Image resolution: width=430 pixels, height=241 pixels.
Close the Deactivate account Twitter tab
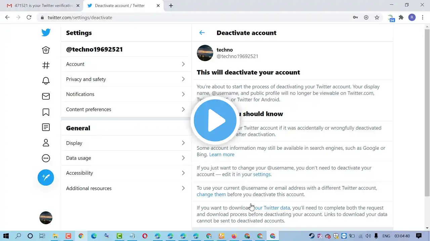(x=158, y=6)
